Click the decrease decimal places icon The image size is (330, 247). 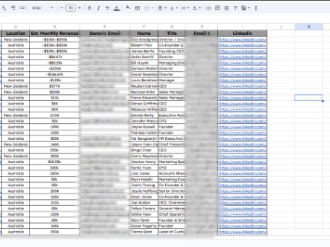(x=4, y=8)
